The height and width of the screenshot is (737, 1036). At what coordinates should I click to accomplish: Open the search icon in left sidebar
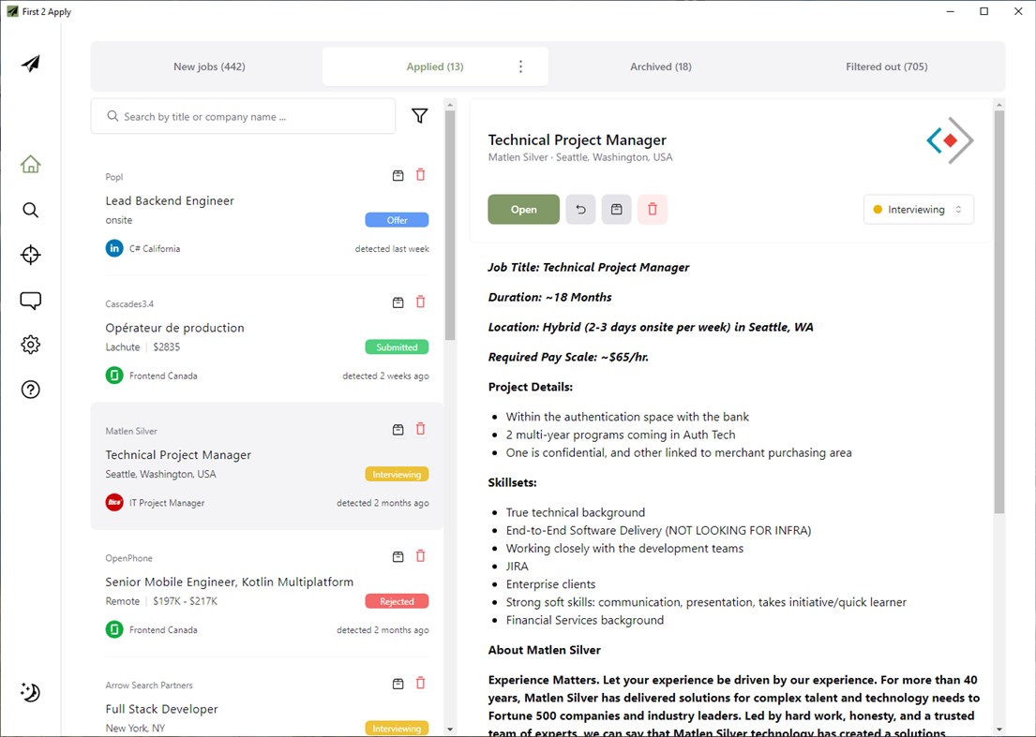click(x=30, y=210)
